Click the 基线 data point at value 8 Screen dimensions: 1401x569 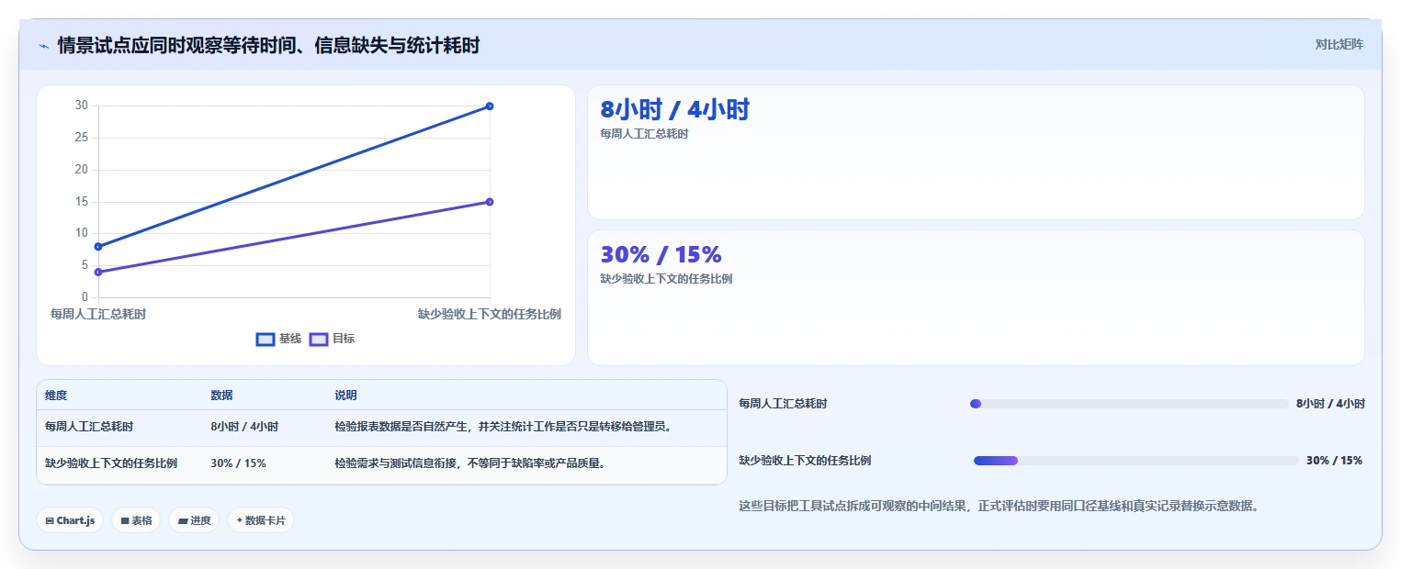(98, 246)
